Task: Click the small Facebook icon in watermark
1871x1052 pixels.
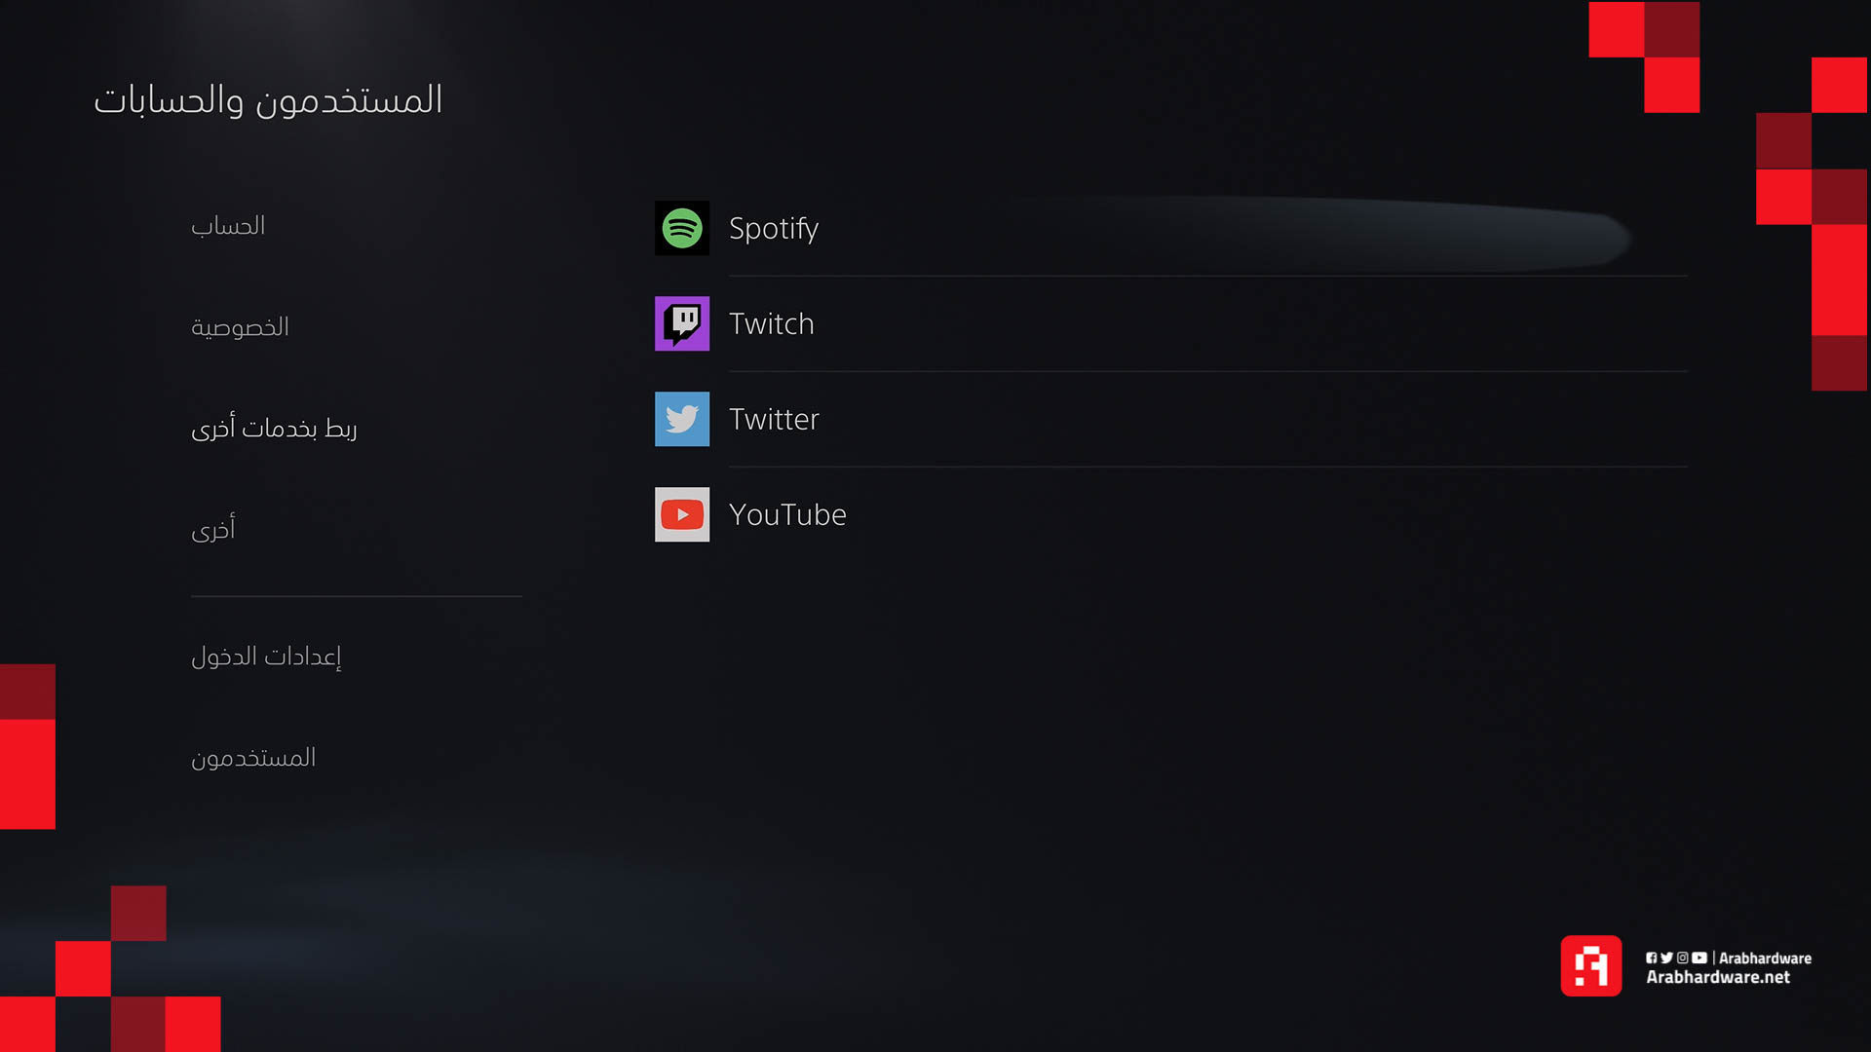Action: (1652, 958)
